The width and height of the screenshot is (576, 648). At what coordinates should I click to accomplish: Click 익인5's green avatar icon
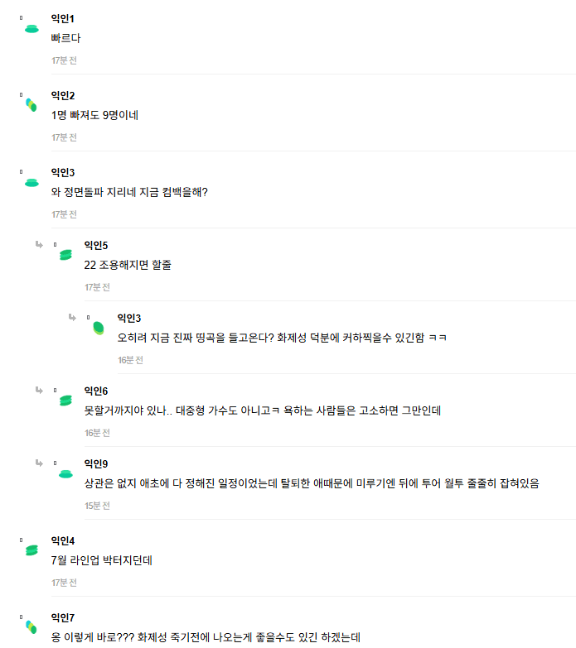pyautogui.click(x=65, y=255)
